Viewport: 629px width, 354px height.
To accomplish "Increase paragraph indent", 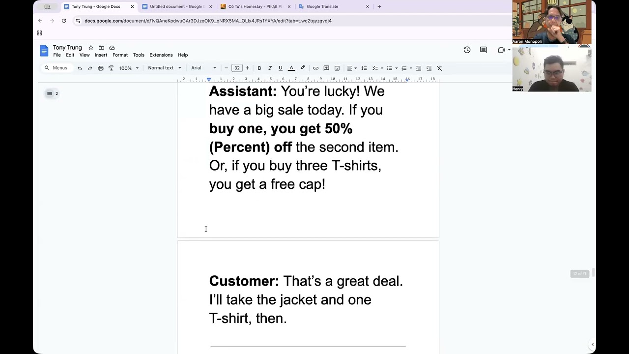I will point(429,68).
